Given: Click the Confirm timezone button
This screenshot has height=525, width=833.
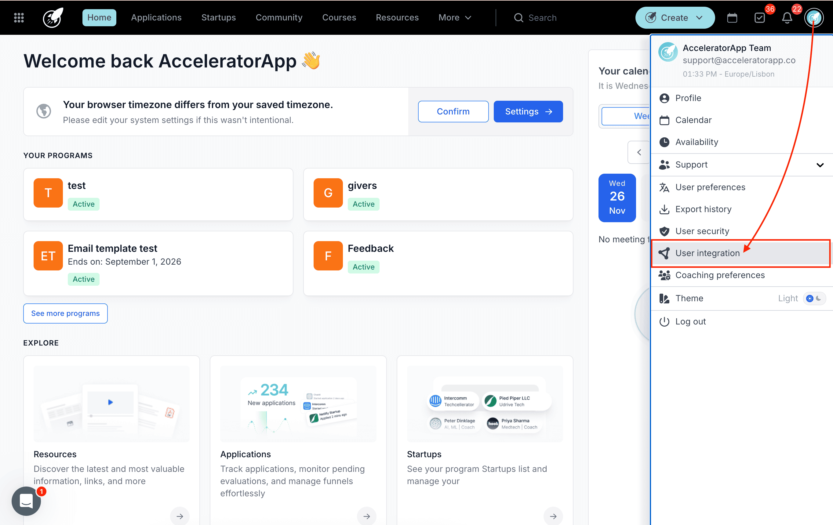Looking at the screenshot, I should pos(453,111).
